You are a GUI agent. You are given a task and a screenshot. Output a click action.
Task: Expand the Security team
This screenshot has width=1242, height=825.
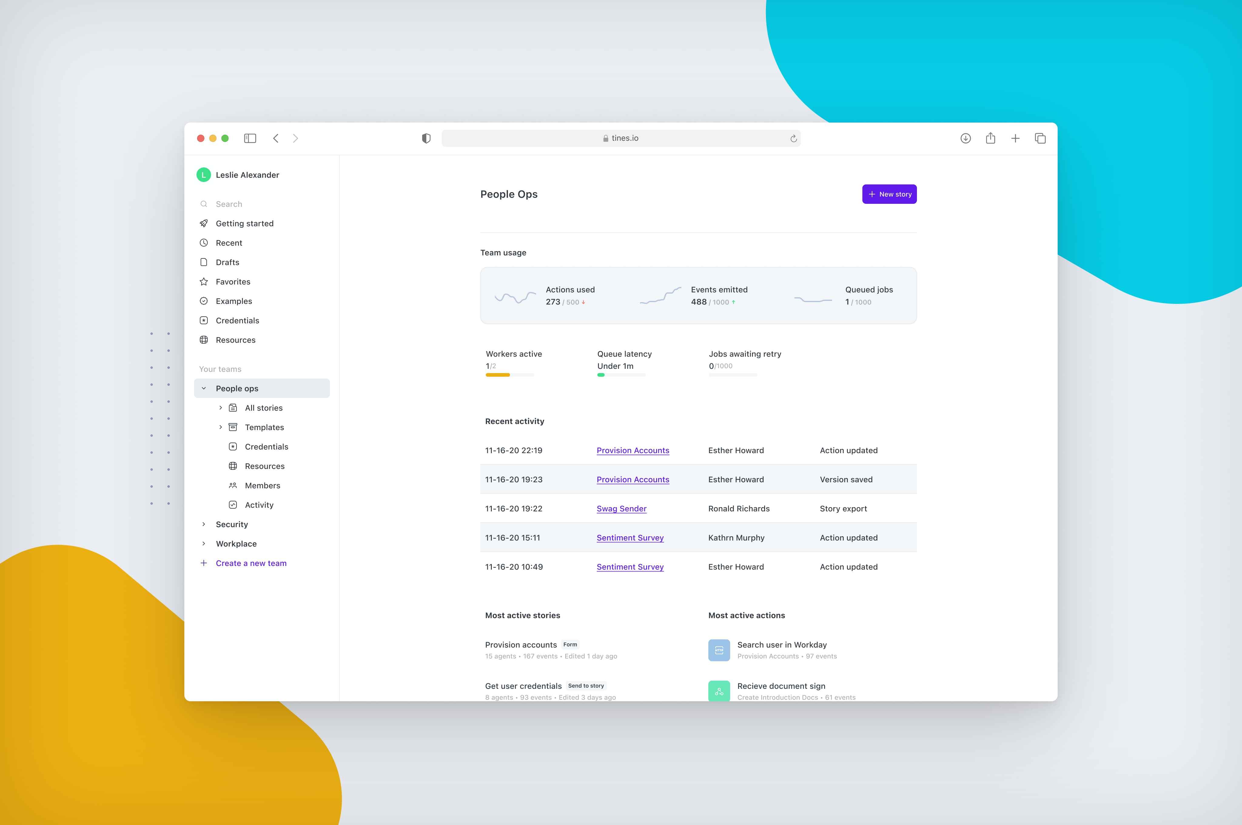pyautogui.click(x=203, y=524)
